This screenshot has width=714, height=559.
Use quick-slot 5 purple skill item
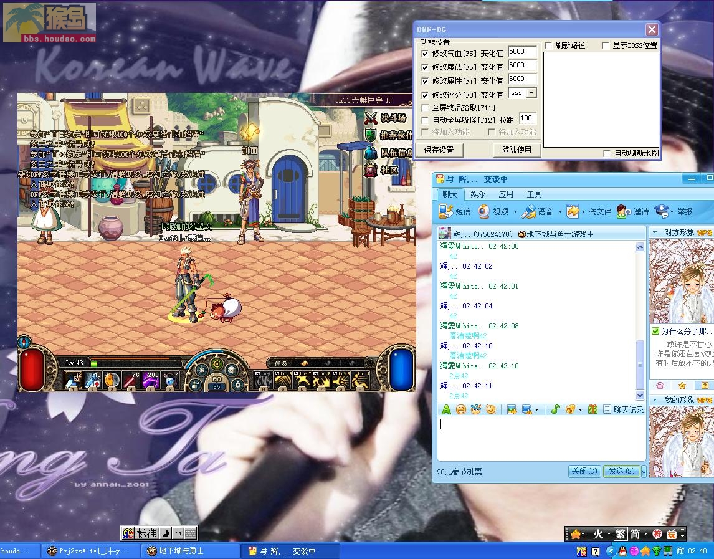pos(151,380)
